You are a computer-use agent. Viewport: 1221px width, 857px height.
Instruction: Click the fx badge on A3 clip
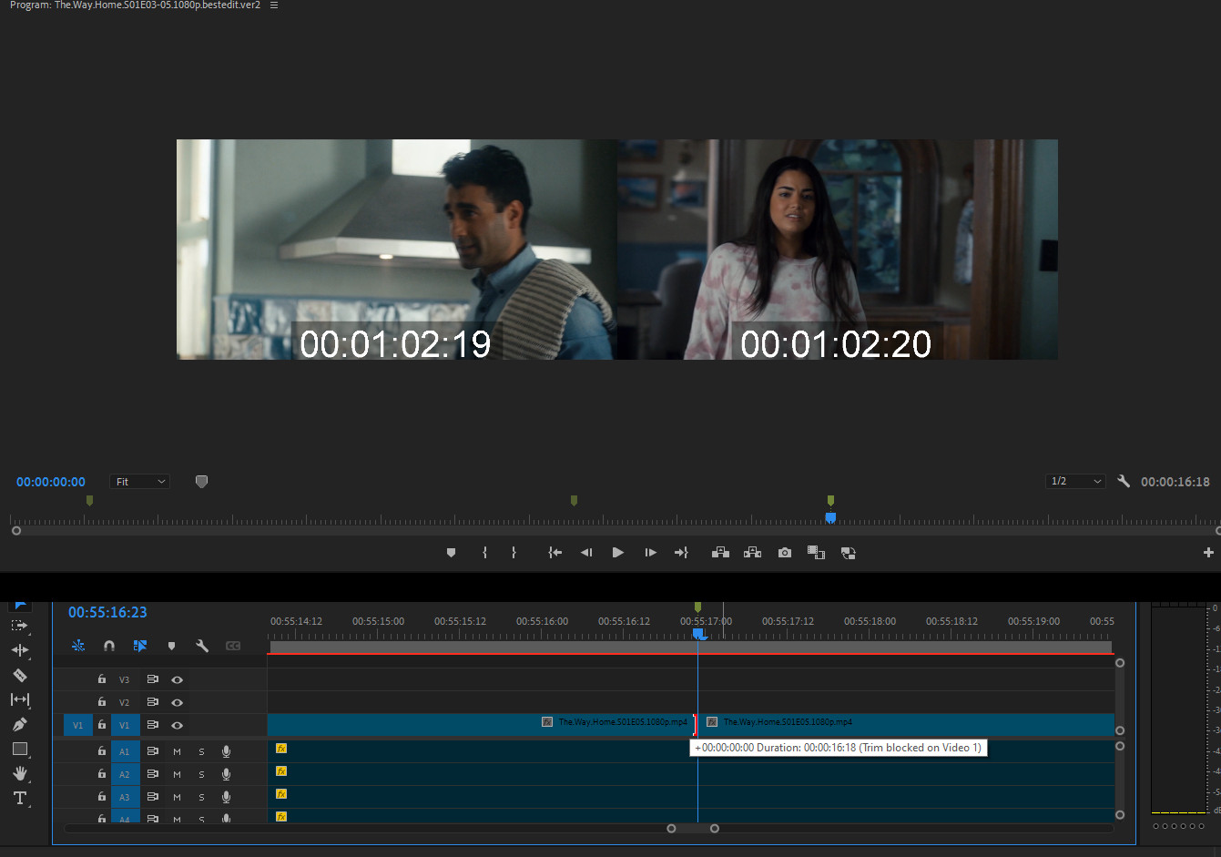click(281, 794)
